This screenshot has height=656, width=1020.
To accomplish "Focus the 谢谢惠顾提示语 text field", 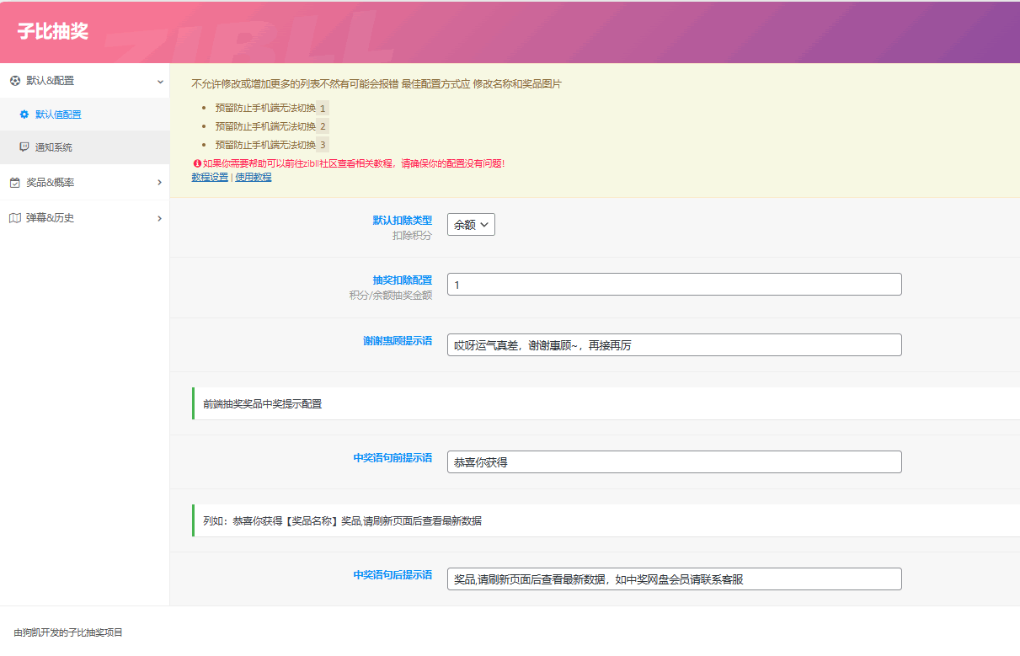I will tap(674, 345).
